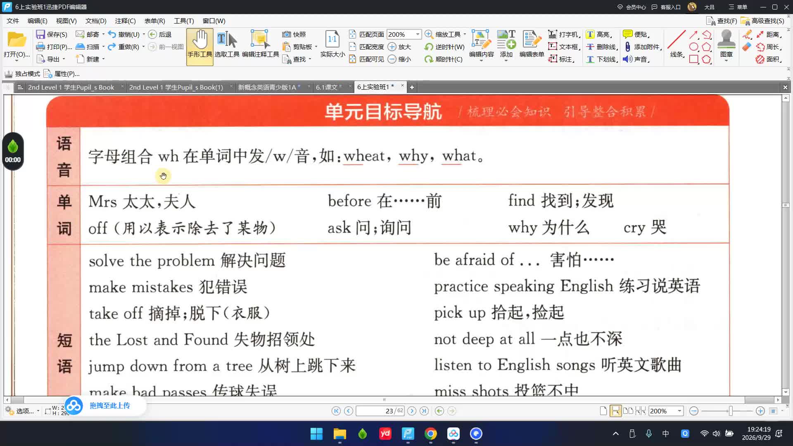The image size is (793, 446).
Task: Open the Comments (注释) menu
Action: (125, 21)
